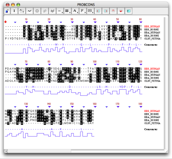Viewport: 172px width, 159px height.
Task: Select the wavy line plot tool
Action: 29,11
